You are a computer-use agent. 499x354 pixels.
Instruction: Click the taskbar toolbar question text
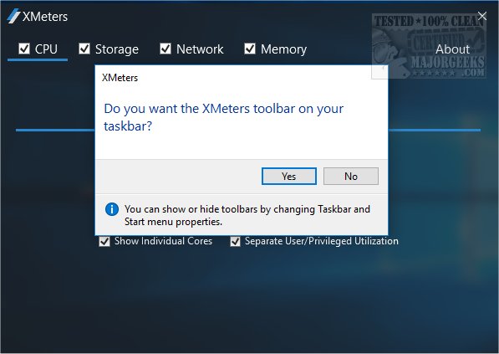[224, 117]
